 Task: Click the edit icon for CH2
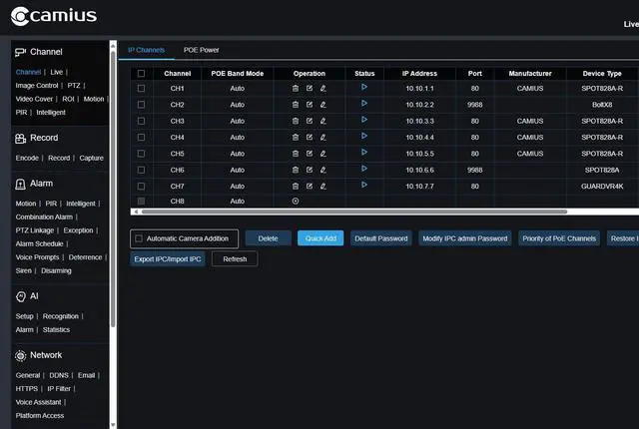310,105
